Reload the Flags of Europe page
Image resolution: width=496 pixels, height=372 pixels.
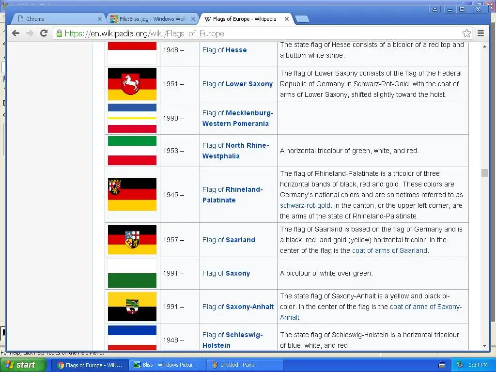coord(44,33)
